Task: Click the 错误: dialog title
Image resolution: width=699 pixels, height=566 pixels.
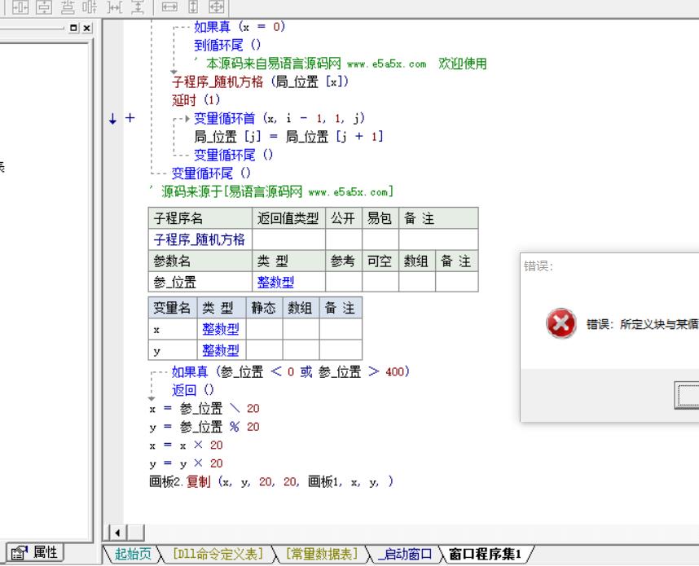Action: (539, 266)
